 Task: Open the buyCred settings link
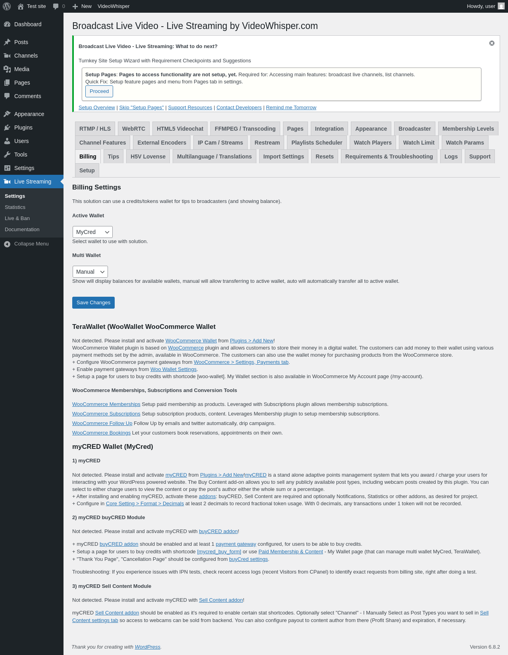pos(248,559)
